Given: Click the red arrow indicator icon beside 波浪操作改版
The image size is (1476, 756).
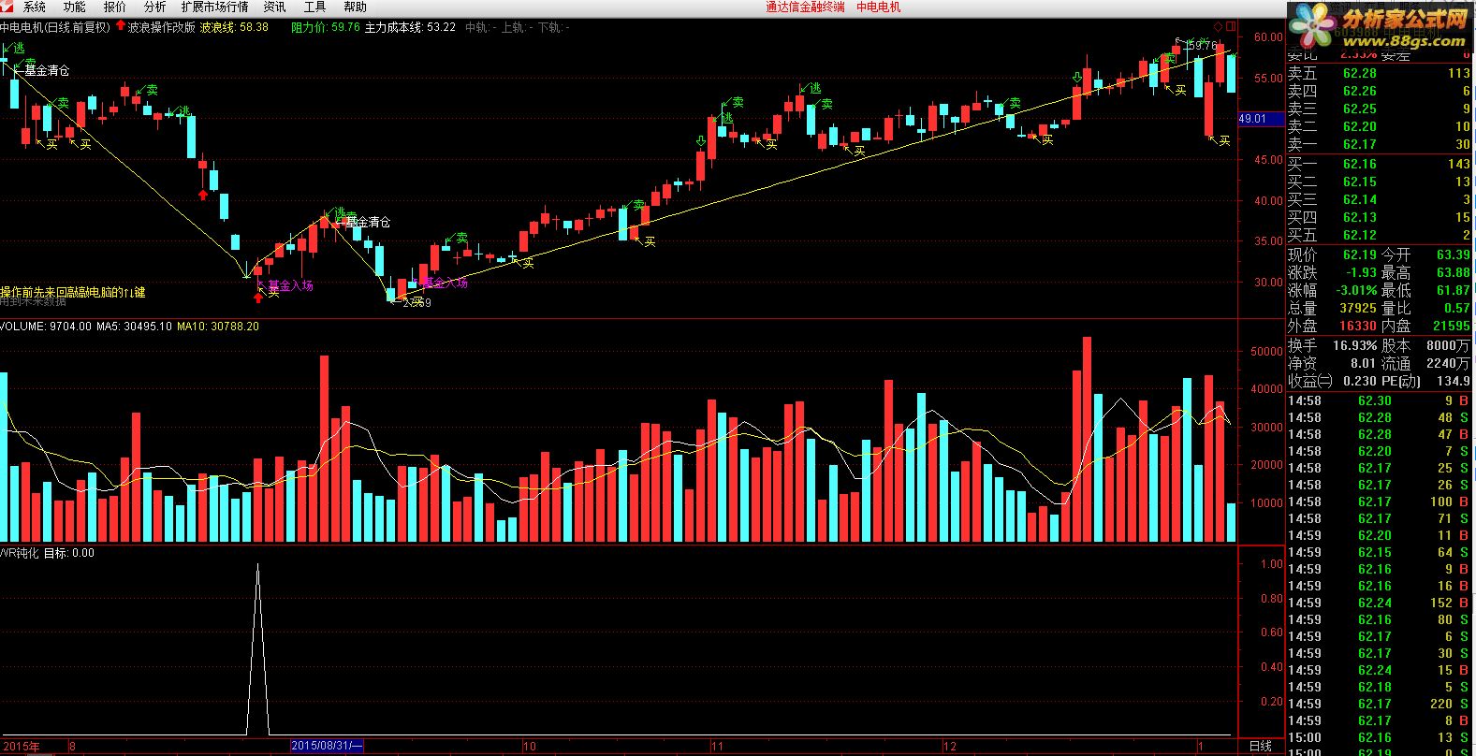Looking at the screenshot, I should tap(121, 27).
